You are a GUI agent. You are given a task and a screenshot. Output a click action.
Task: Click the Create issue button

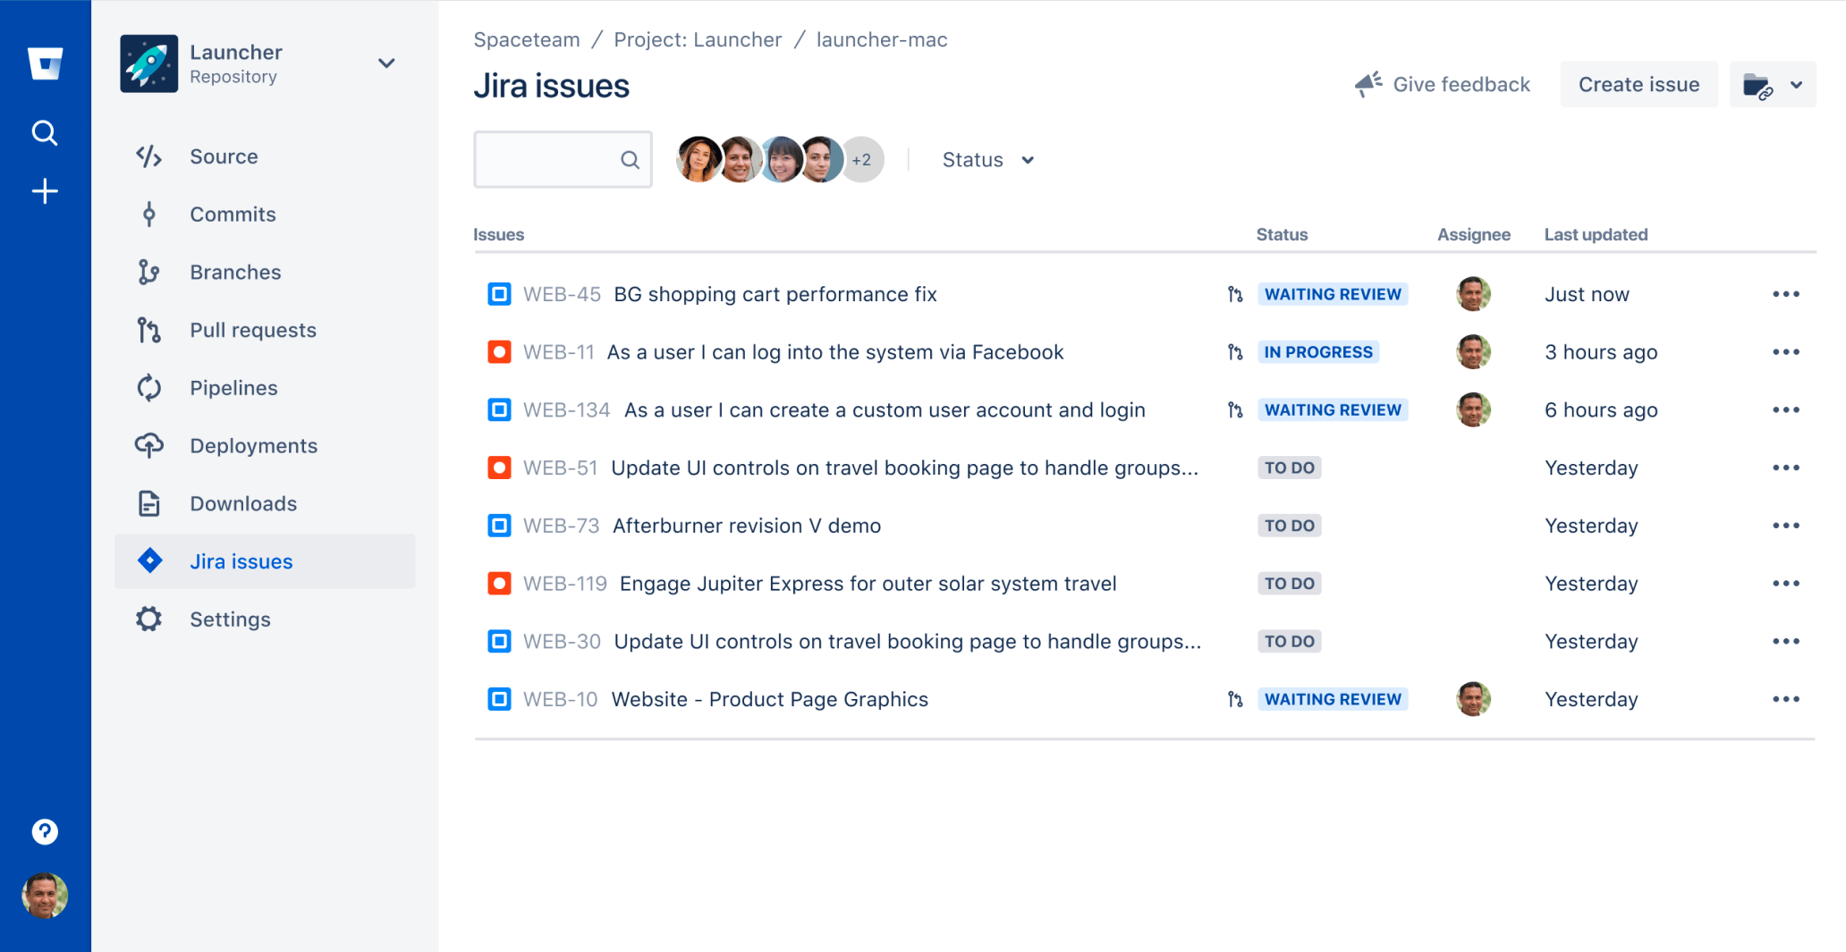(x=1639, y=84)
